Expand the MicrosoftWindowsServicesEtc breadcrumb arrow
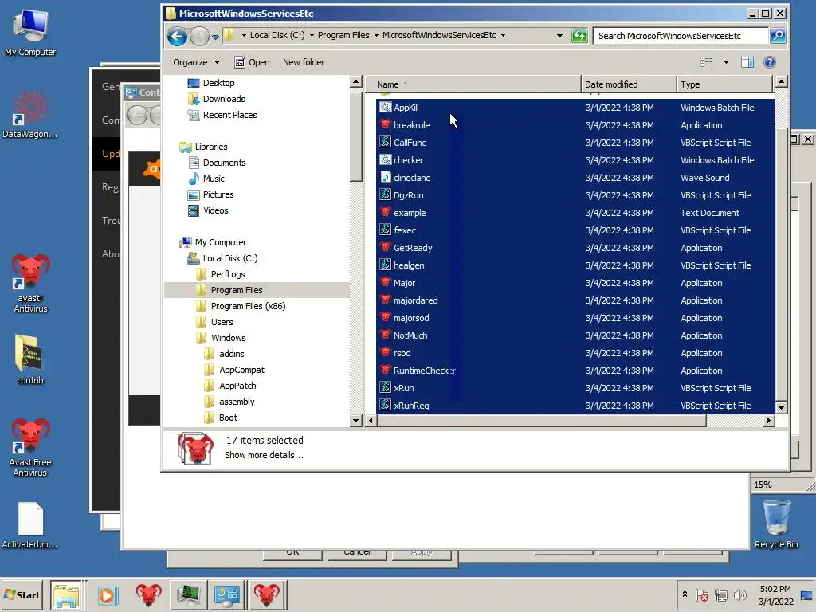 pos(504,35)
